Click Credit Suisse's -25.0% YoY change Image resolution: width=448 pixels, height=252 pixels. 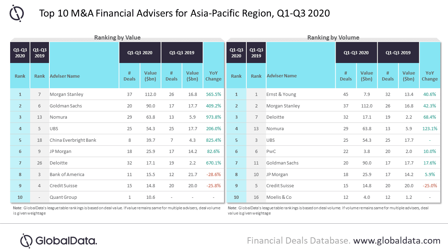[430, 185]
